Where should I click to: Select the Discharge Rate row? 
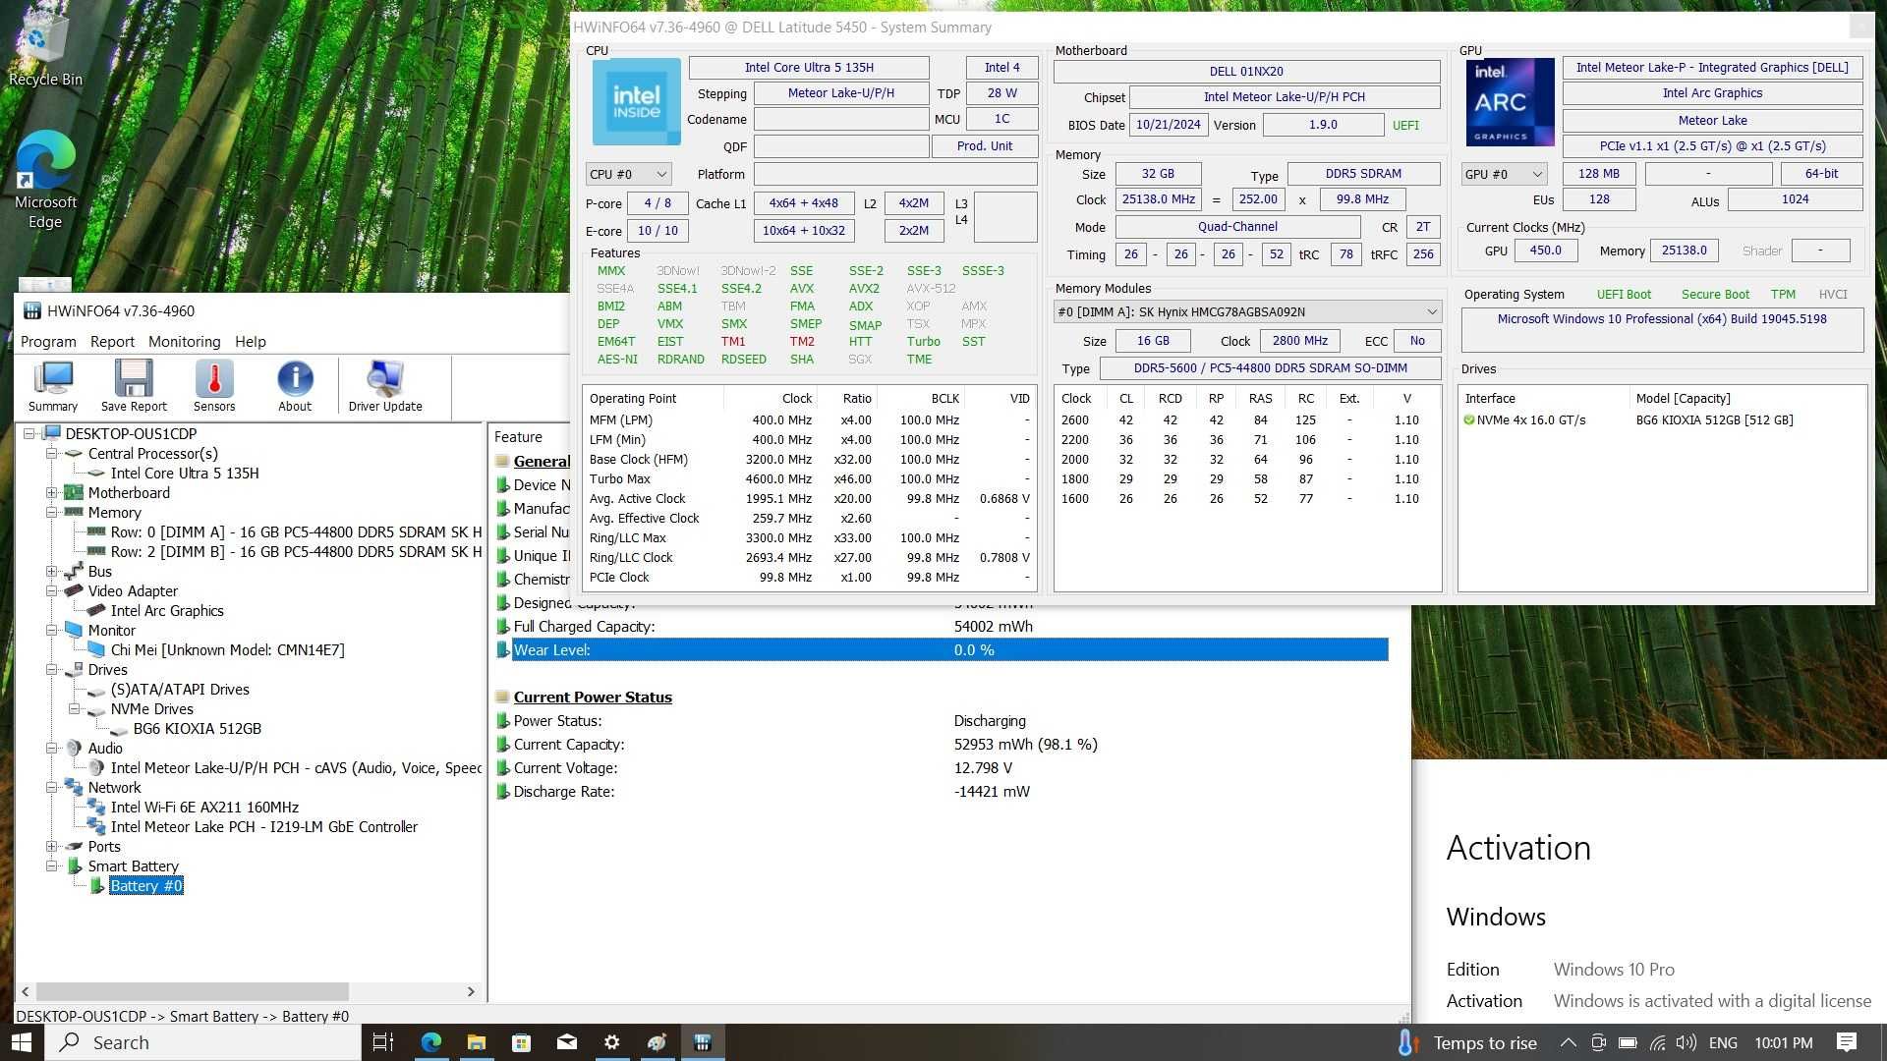click(x=762, y=791)
